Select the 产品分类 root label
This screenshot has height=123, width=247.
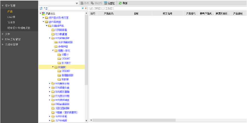coord(50,14)
